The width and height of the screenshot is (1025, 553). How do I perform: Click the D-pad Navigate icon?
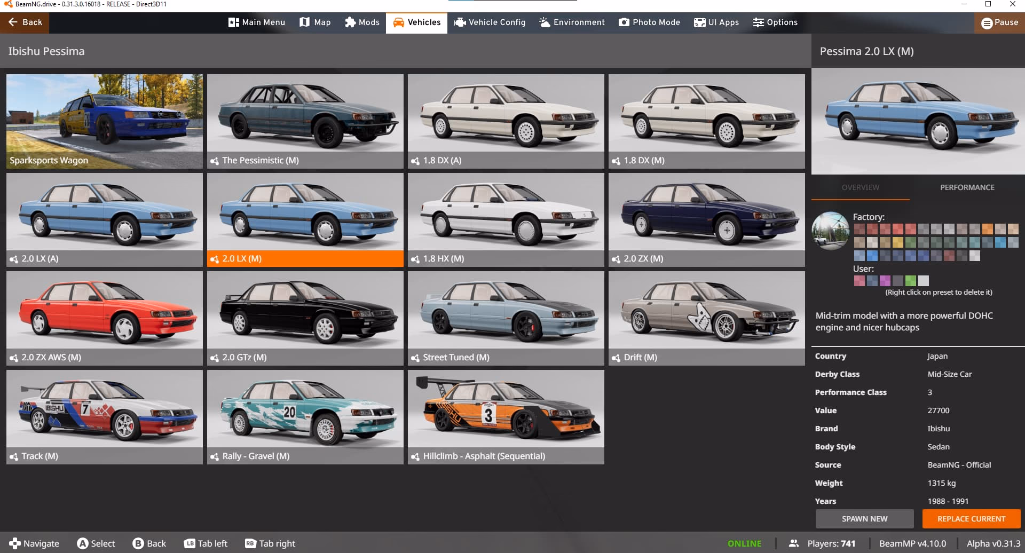[x=14, y=543]
